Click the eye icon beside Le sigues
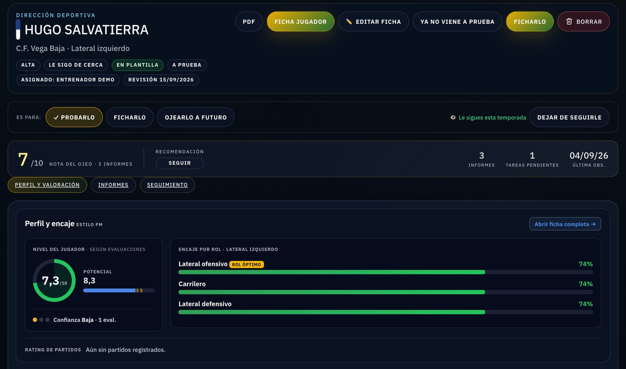The image size is (626, 369). (453, 117)
